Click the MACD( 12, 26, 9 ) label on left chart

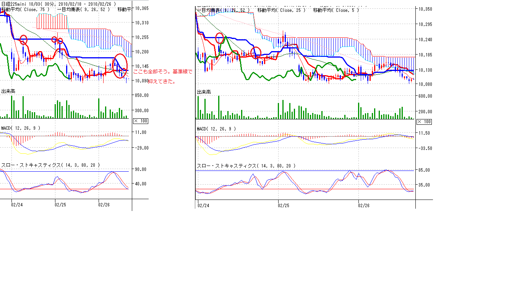click(21, 128)
